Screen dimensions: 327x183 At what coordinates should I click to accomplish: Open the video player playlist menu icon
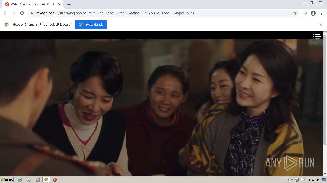click(317, 37)
